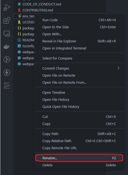Open the Extensions view icon

(7, 20)
